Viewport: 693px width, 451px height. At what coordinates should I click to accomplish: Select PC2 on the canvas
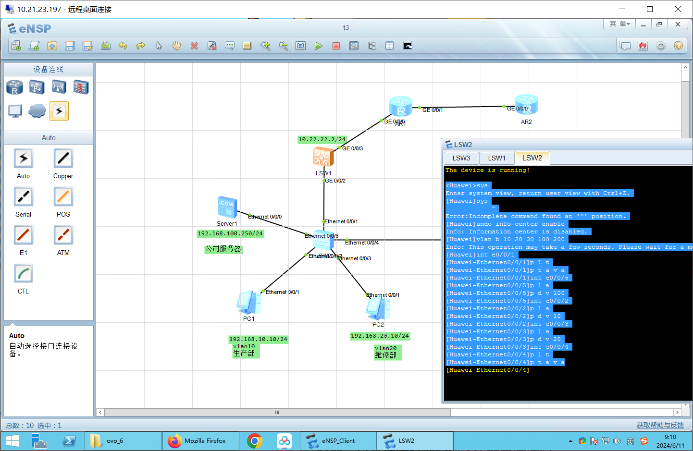378,308
